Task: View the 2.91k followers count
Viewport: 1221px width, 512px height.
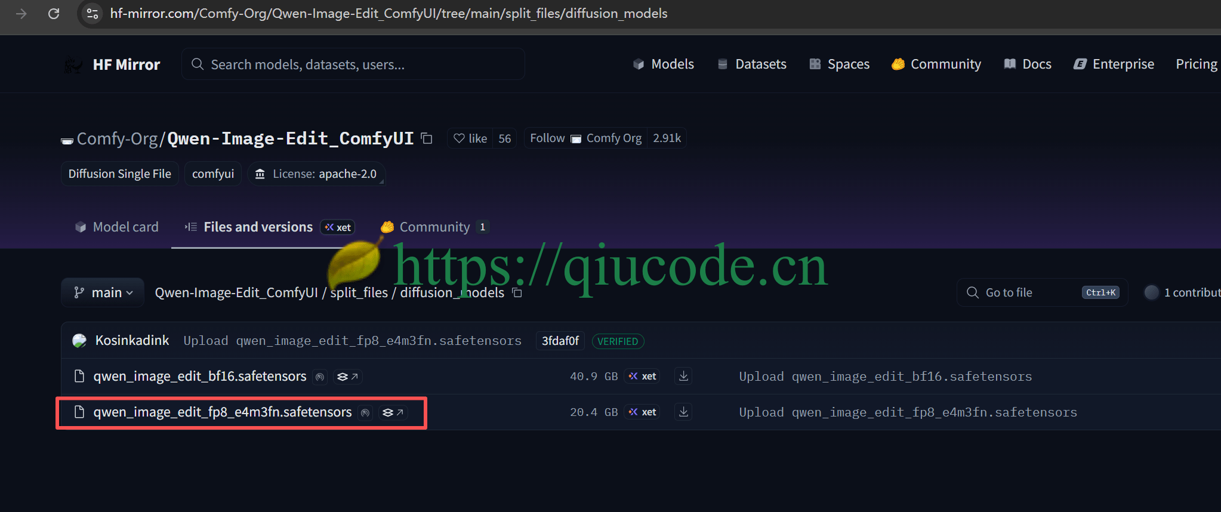Action: [667, 138]
